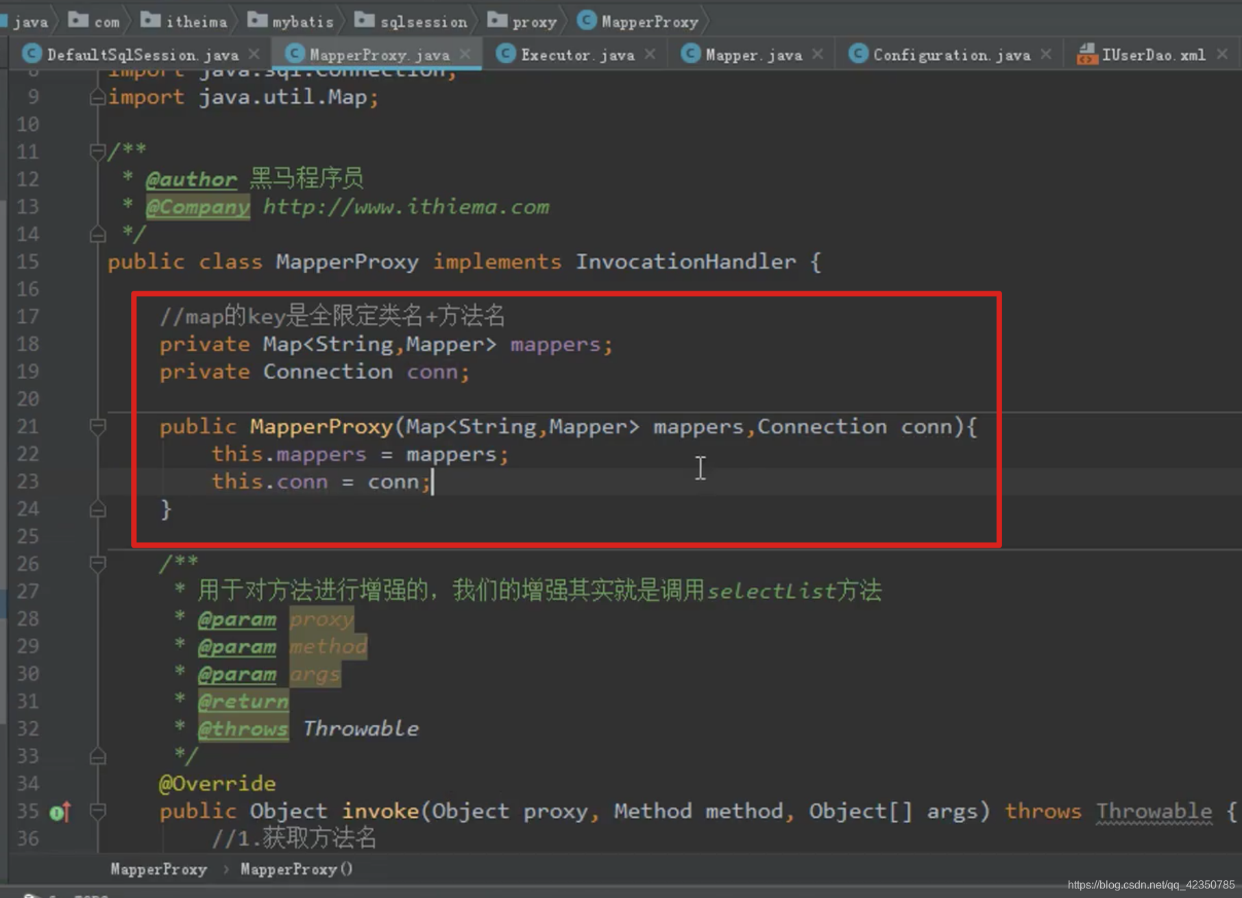Open the DefaultSqlSession.java tab
Viewport: 1242px width, 898px height.
click(x=143, y=55)
